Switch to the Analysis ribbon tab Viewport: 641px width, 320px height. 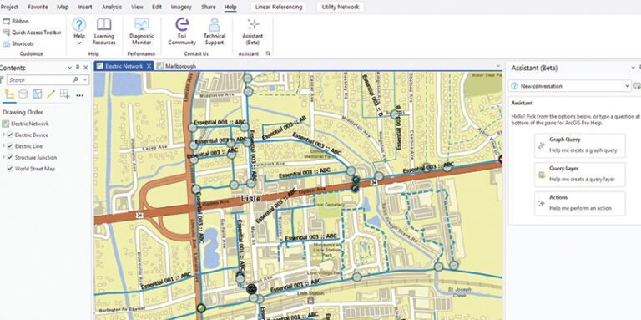point(112,7)
